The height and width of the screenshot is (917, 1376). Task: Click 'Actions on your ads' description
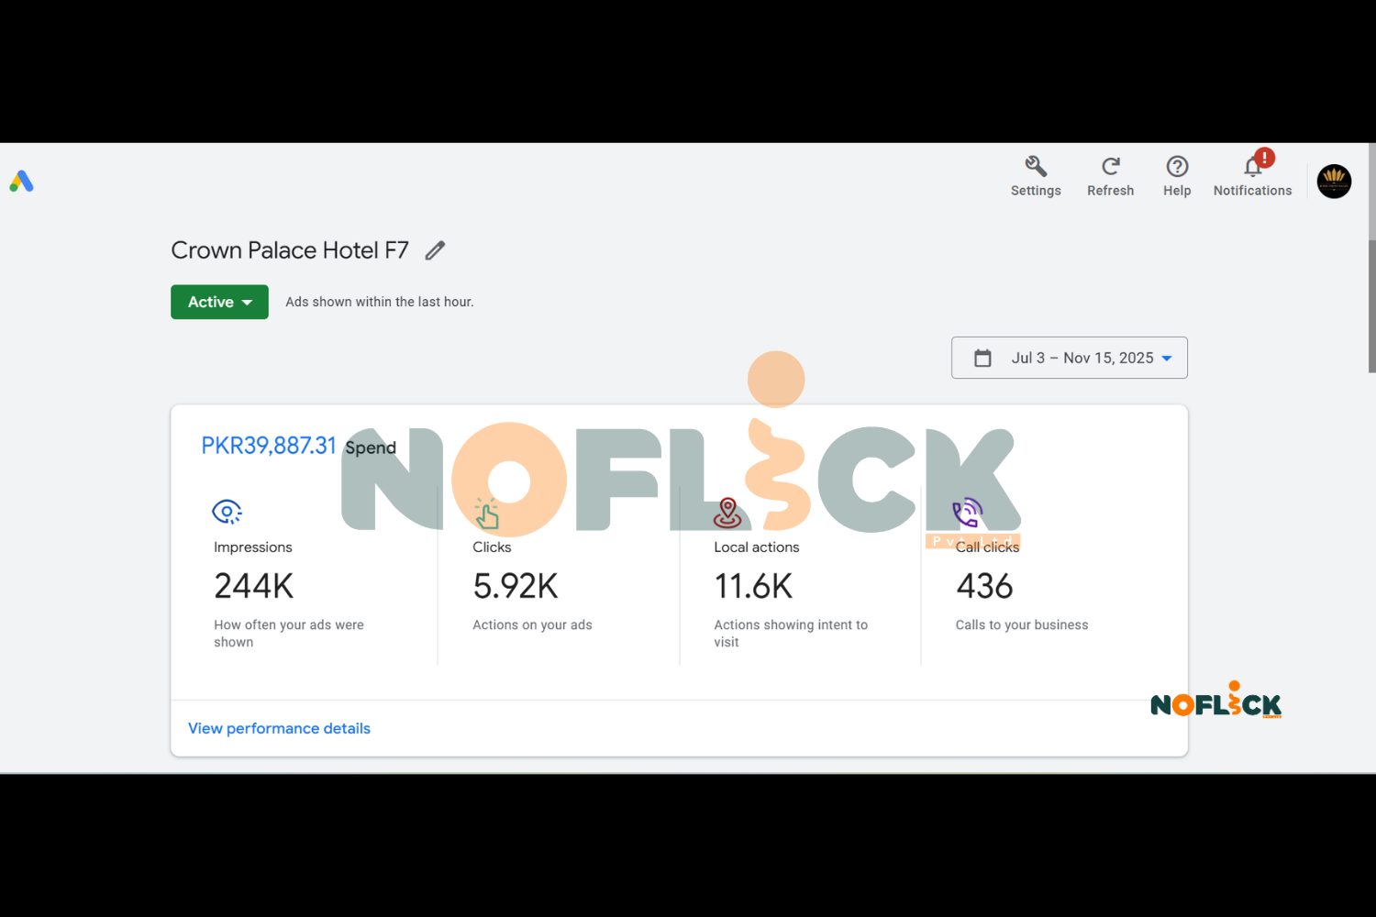tap(532, 624)
